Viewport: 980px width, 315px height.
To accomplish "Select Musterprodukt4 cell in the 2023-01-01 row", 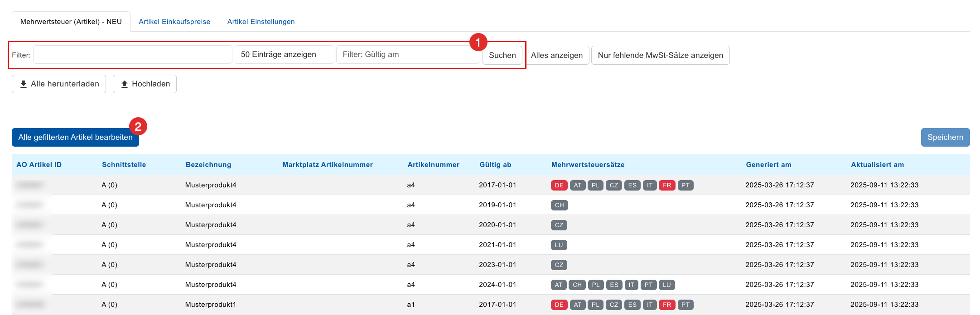I will click(x=211, y=265).
